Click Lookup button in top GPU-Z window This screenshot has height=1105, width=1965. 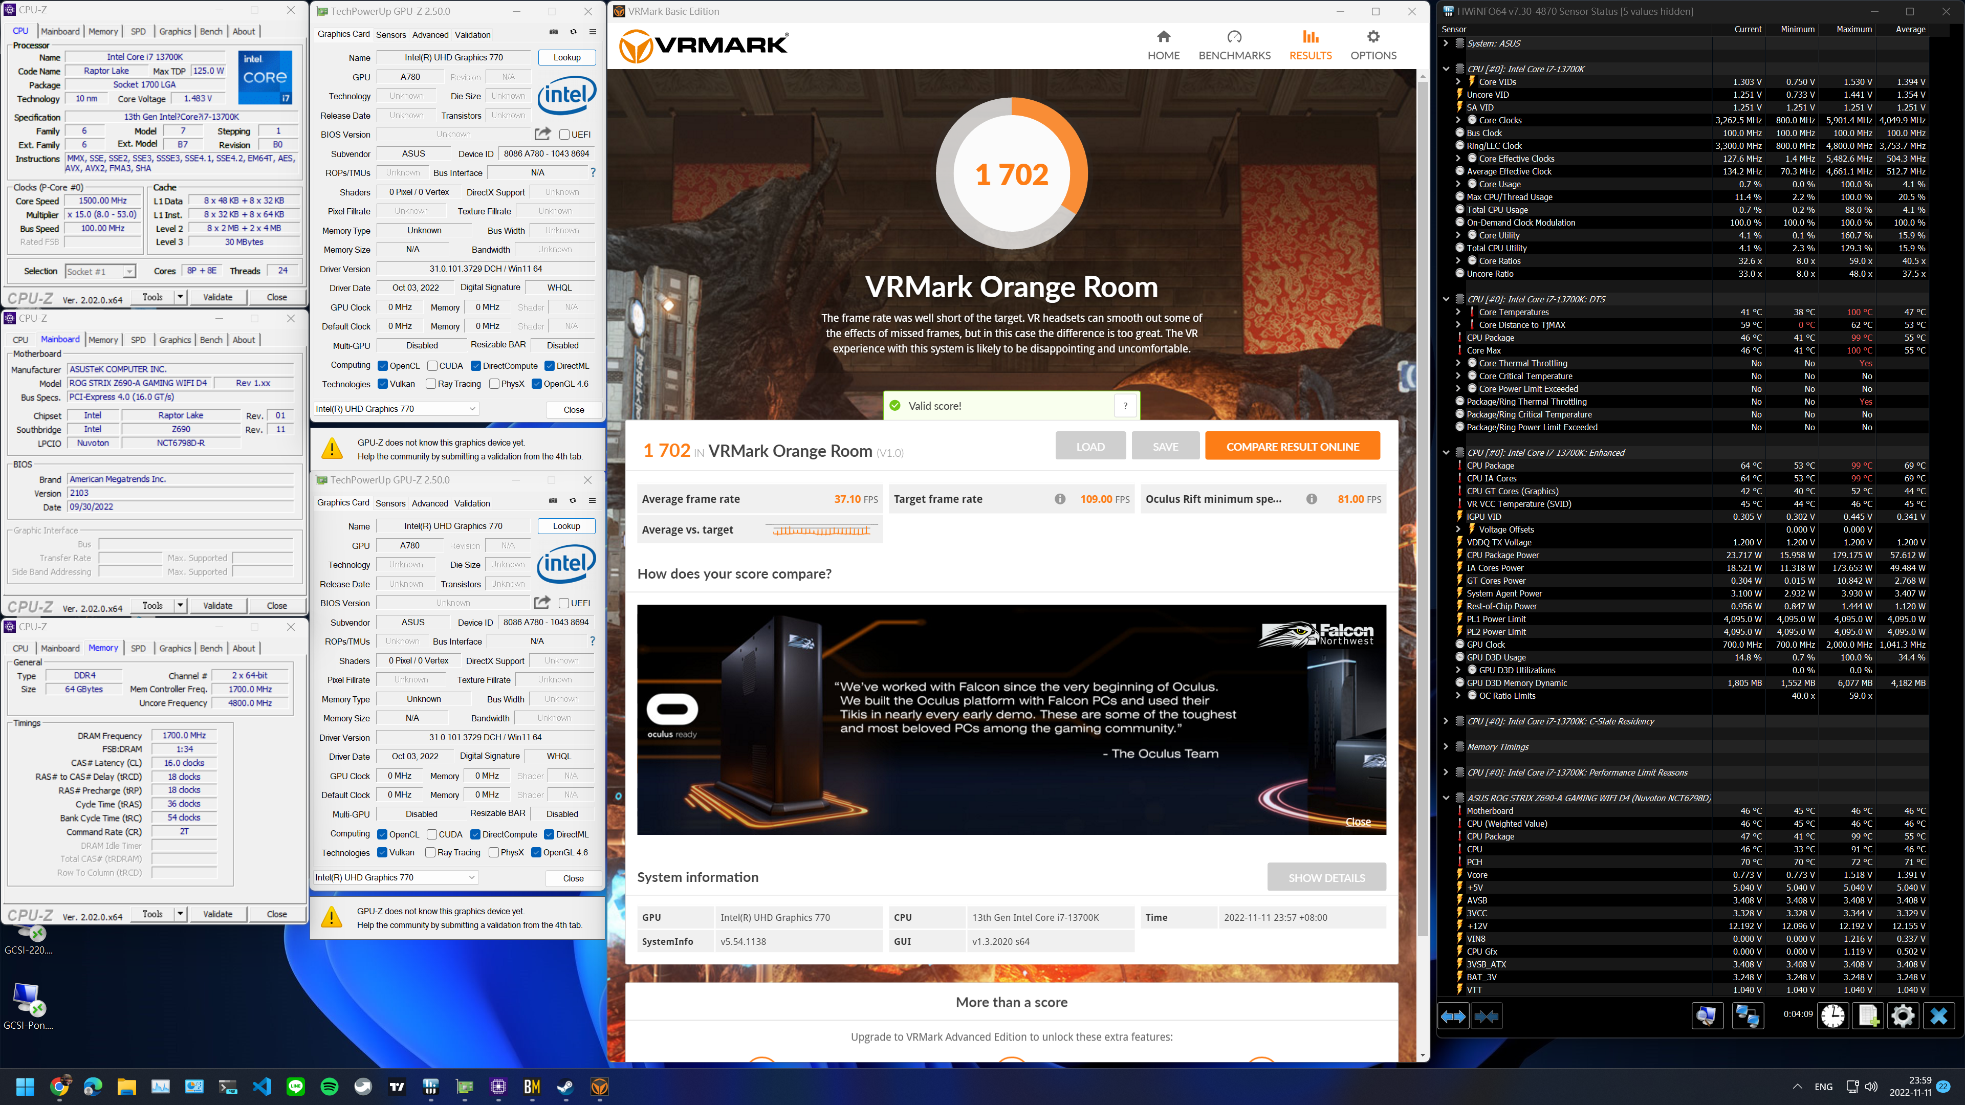pyautogui.click(x=567, y=57)
